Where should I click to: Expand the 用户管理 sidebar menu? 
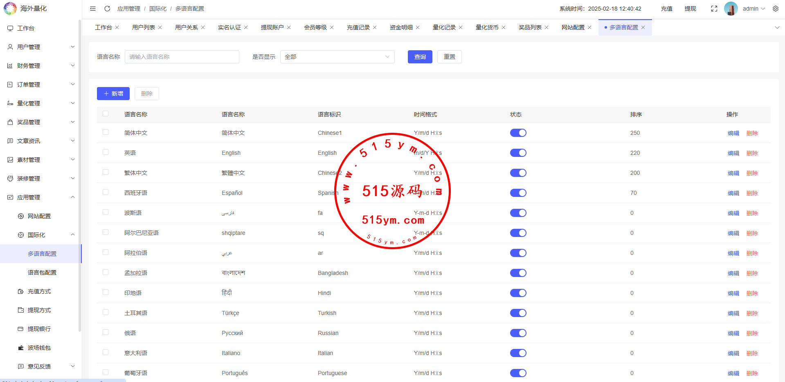pyautogui.click(x=41, y=47)
